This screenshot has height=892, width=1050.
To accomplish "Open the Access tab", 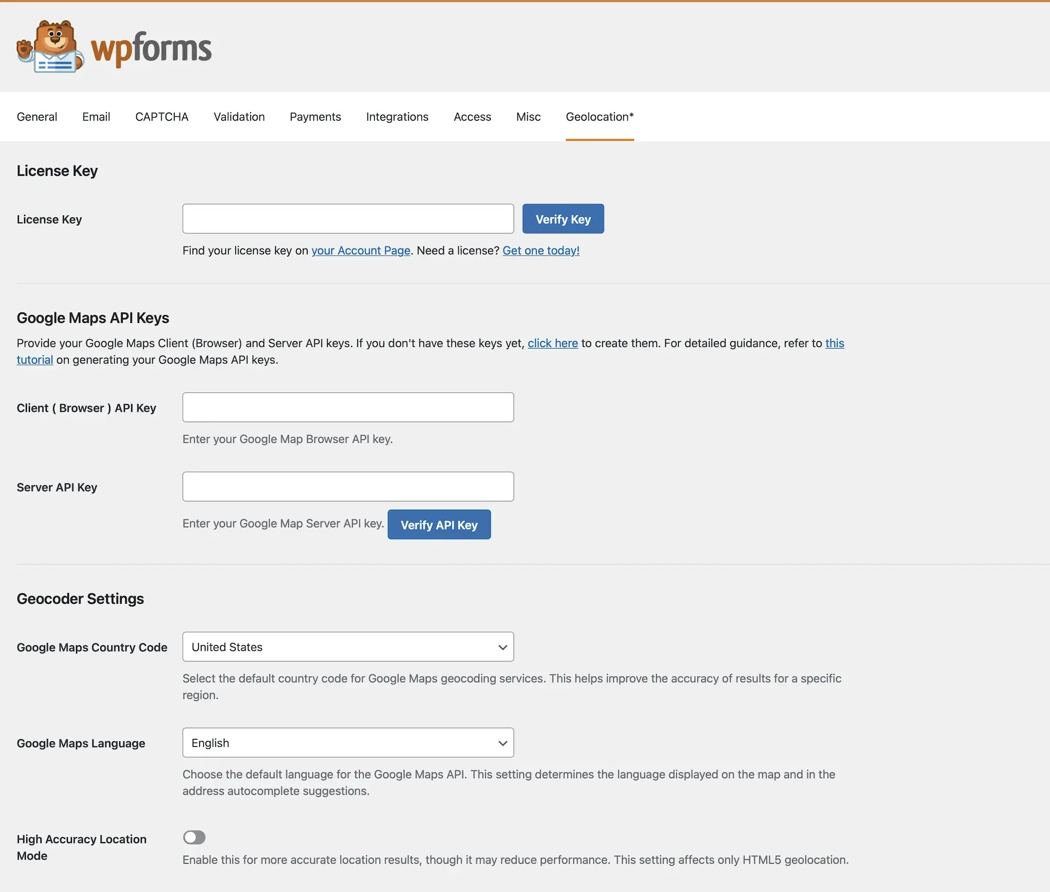I will click(x=472, y=117).
